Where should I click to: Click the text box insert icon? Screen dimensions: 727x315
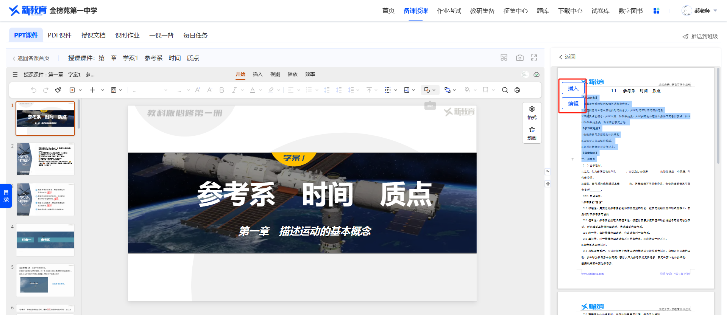(x=388, y=90)
